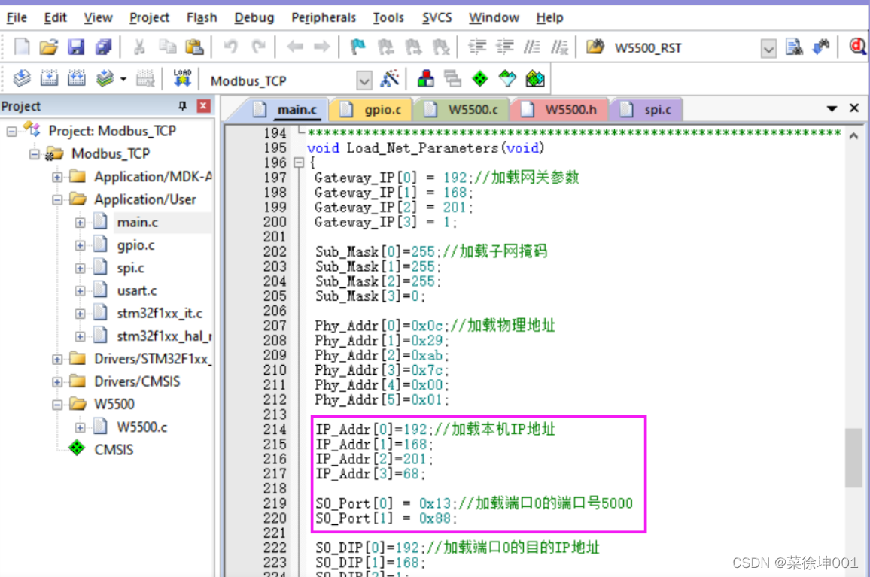Open the build dropdown arrow next to Batch Build
The height and width of the screenshot is (577, 870).
coord(123,79)
